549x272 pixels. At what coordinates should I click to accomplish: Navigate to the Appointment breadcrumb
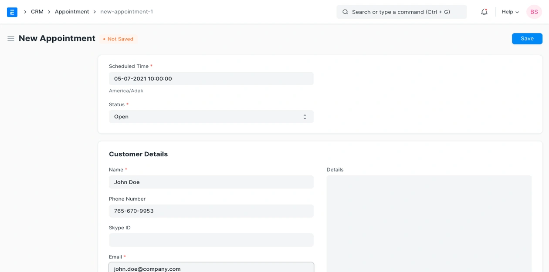72,12
